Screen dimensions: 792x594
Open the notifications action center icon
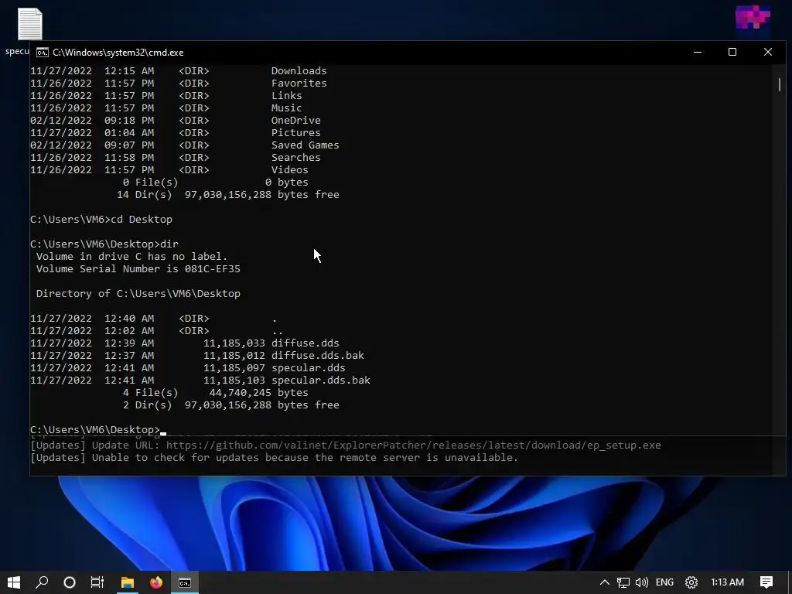[766, 582]
